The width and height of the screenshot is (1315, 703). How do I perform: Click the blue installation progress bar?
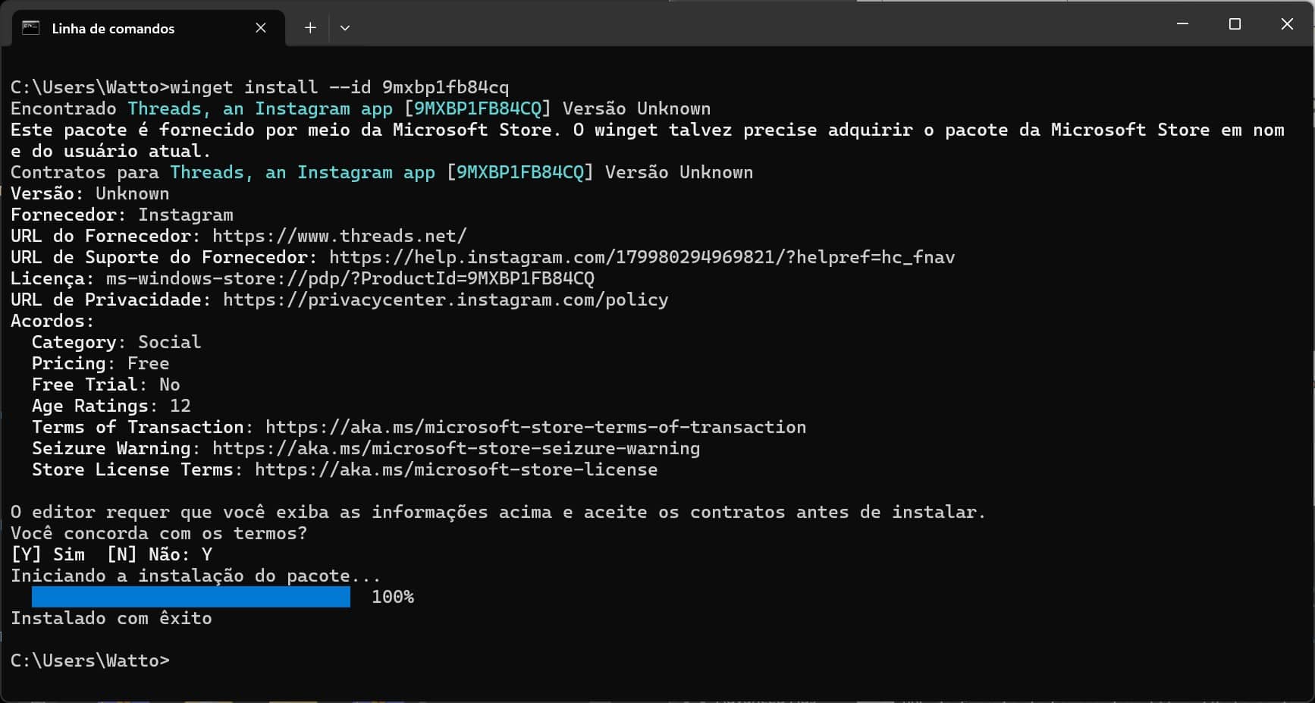tap(191, 597)
